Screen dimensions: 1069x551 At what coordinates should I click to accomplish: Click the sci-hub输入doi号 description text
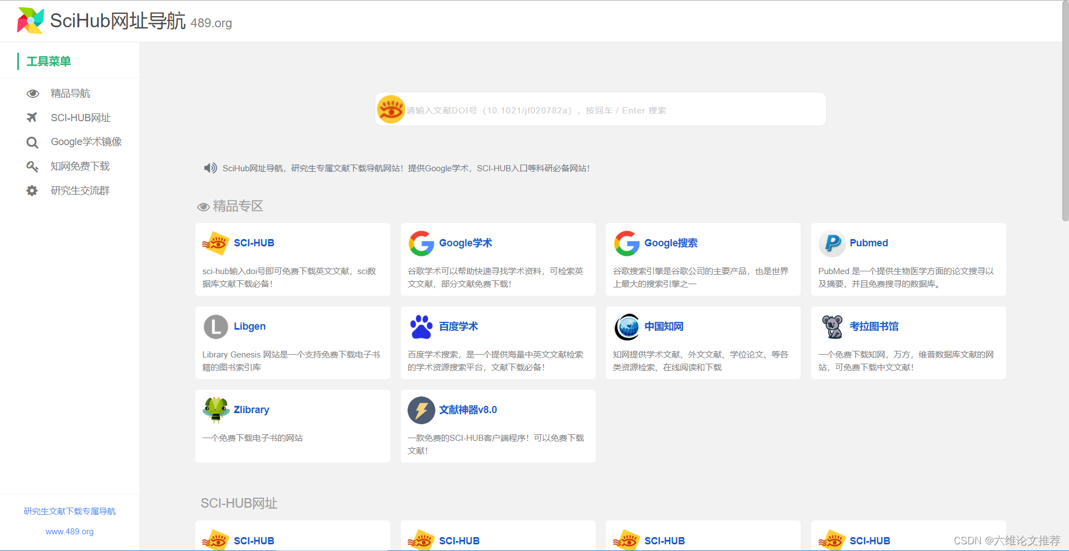point(289,277)
